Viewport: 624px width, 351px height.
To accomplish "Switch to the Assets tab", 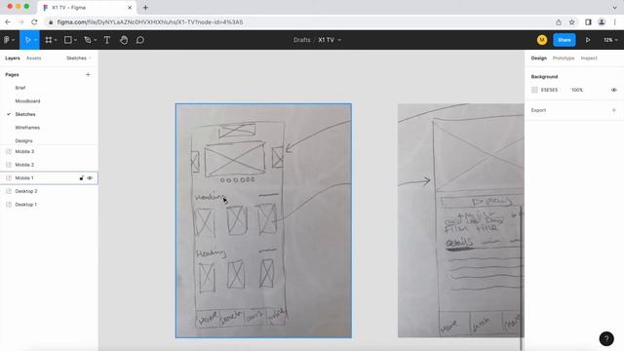I will (34, 58).
